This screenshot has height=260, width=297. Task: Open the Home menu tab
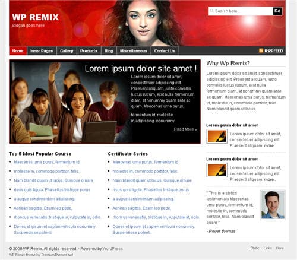pos(18,51)
